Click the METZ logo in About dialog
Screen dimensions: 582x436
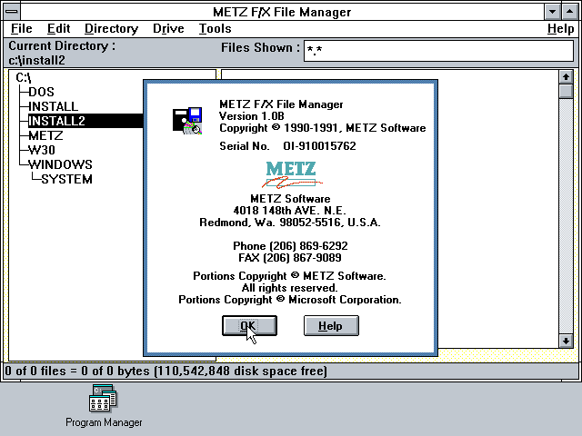292,174
